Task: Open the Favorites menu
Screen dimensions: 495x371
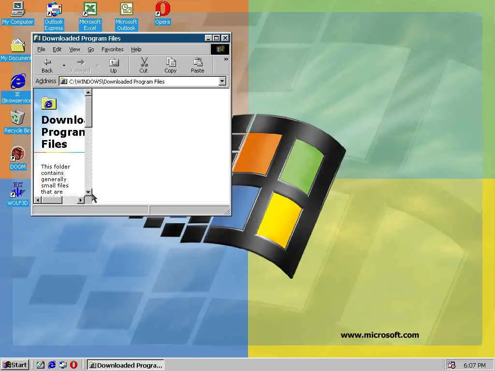Action: 112,50
